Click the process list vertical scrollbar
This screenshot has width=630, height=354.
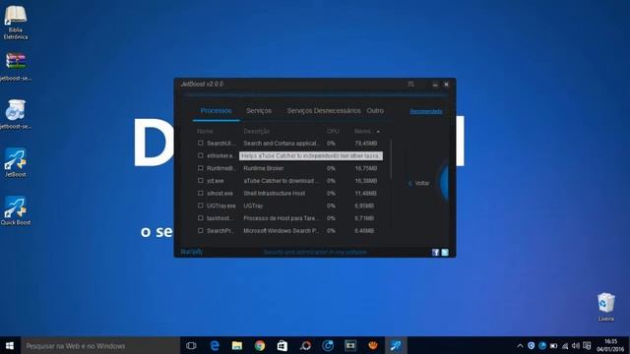pos(391,159)
